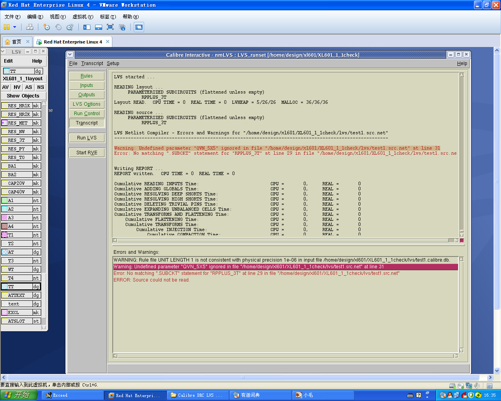Click the Inputs button
501x401 pixels.
(x=87, y=85)
